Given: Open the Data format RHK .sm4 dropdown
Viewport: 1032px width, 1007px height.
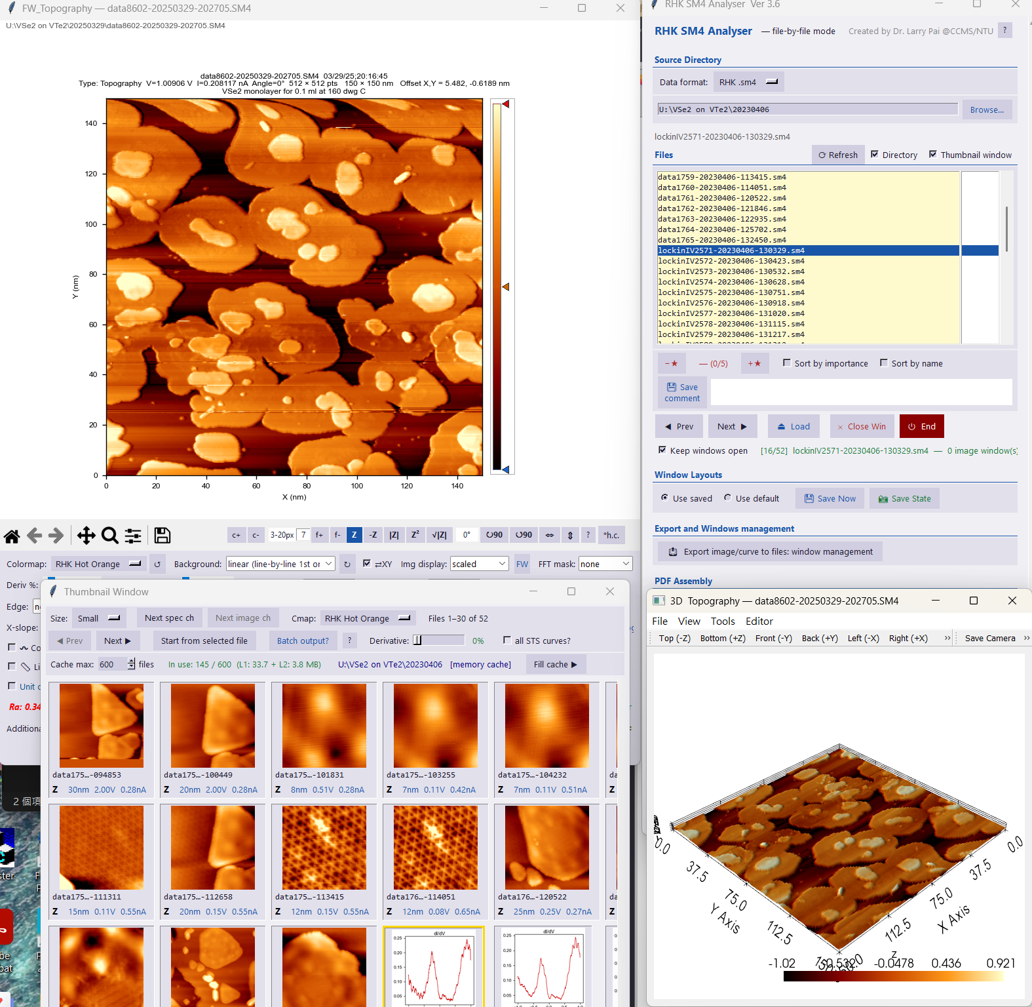Looking at the screenshot, I should [x=748, y=82].
